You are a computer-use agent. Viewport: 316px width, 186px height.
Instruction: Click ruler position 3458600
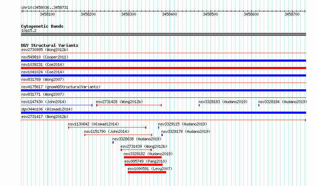tap(251, 14)
